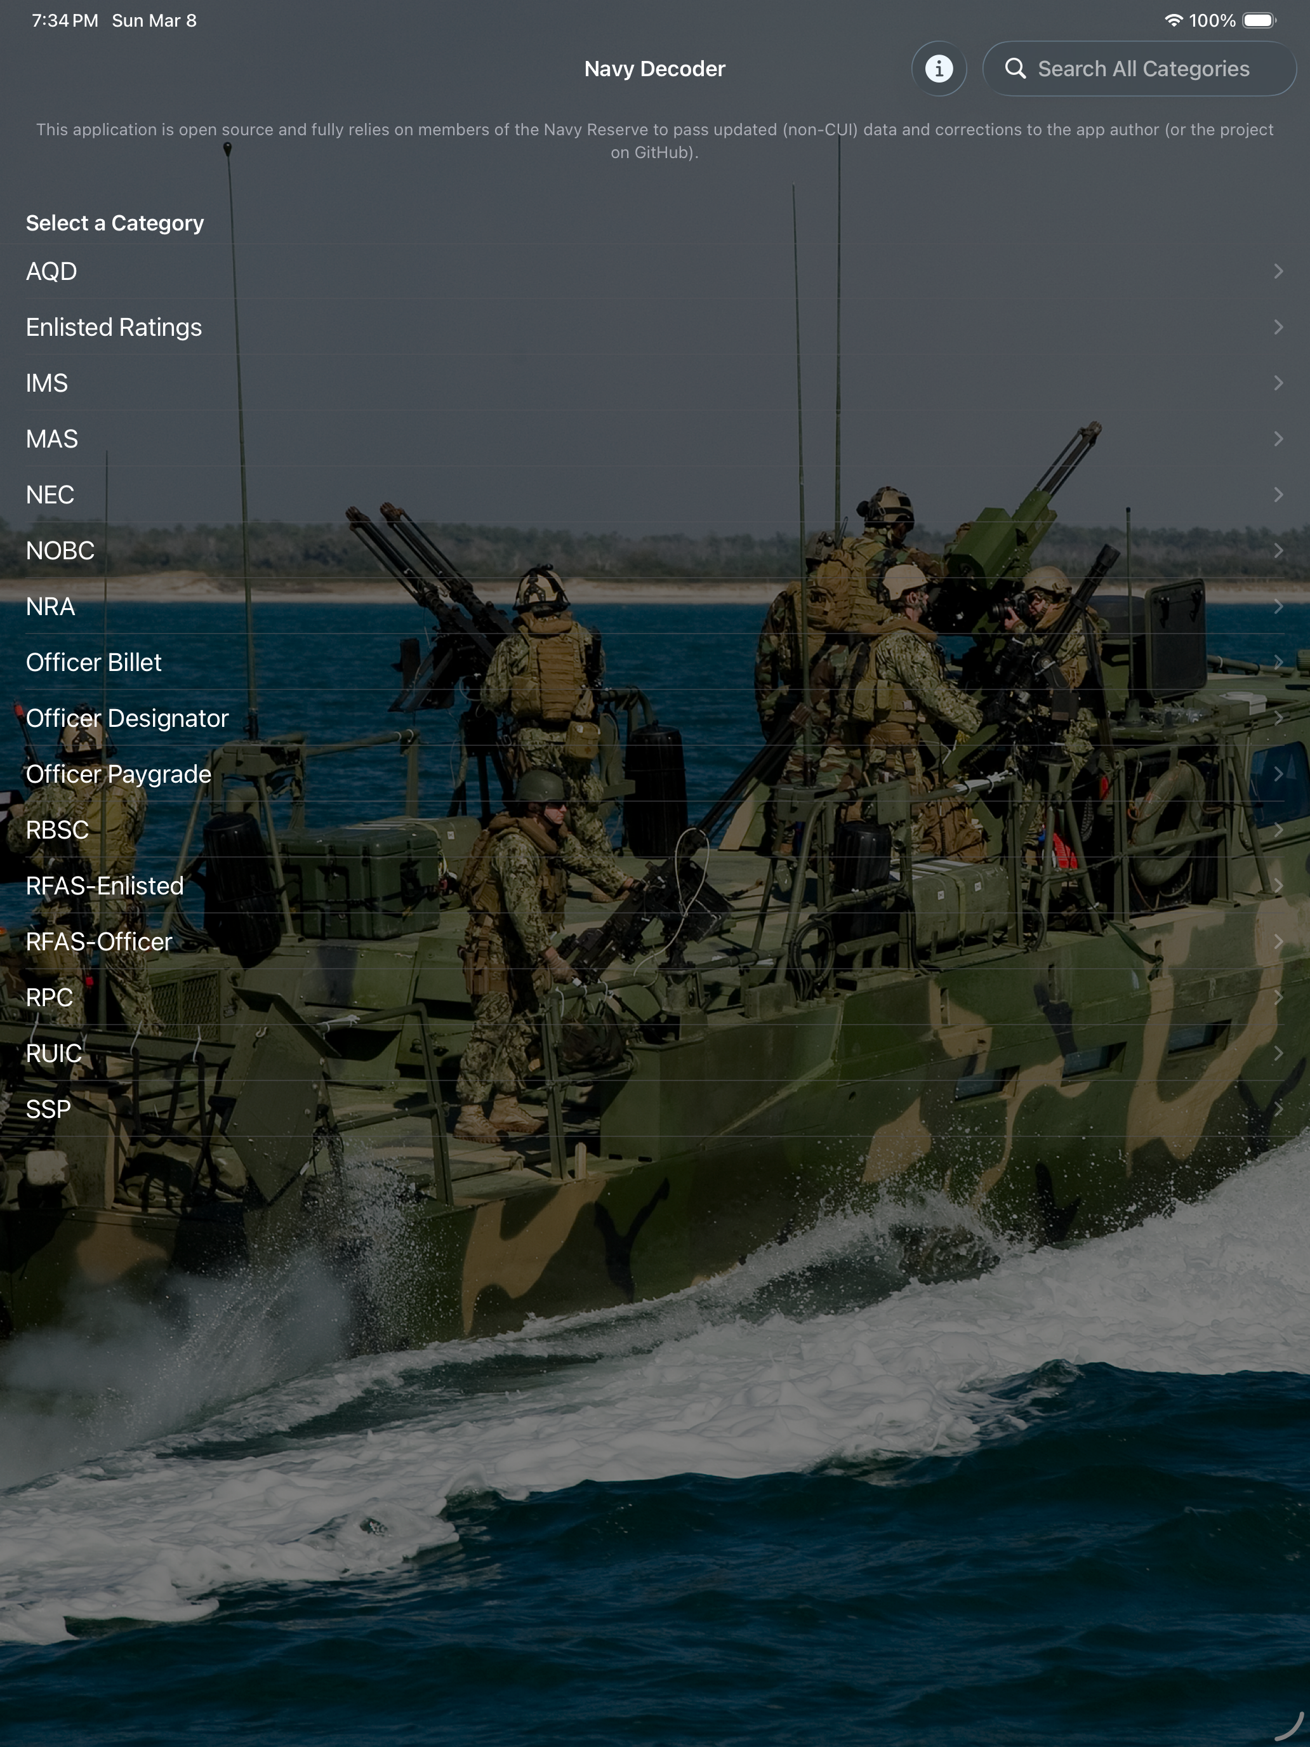Tap the Wi-Fi status icon

click(x=1174, y=20)
